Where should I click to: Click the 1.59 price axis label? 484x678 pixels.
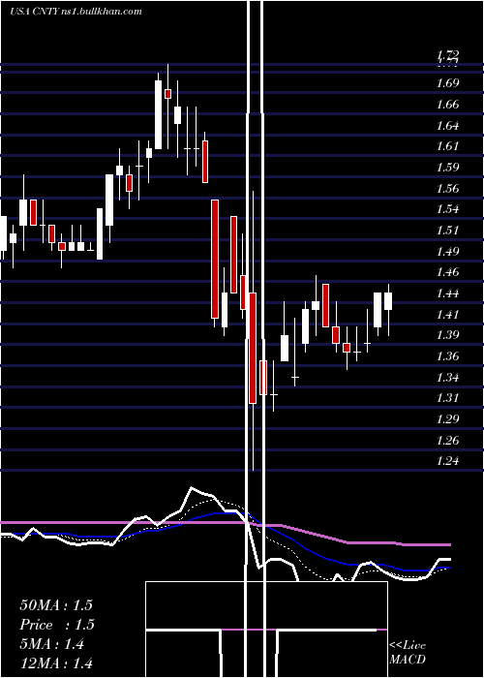pos(447,168)
